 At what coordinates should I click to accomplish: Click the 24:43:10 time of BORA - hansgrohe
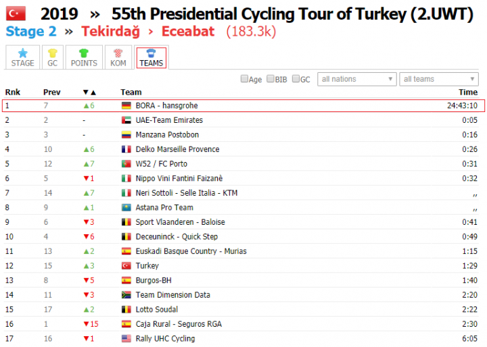(x=462, y=106)
